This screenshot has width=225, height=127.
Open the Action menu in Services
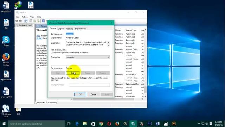pyautogui.click(x=25, y=17)
